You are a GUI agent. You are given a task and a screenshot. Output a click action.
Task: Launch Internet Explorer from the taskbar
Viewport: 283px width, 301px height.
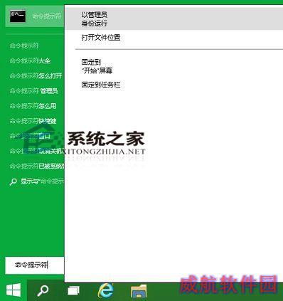[x=106, y=290]
